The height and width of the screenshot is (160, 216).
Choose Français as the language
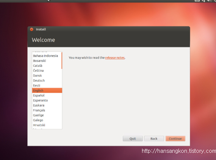(x=47, y=110)
